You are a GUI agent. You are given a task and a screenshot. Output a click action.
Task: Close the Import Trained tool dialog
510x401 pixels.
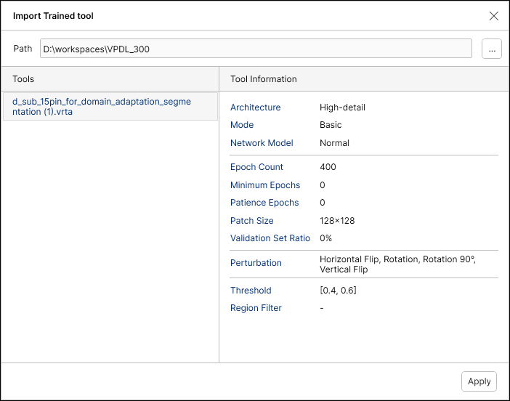coord(494,16)
